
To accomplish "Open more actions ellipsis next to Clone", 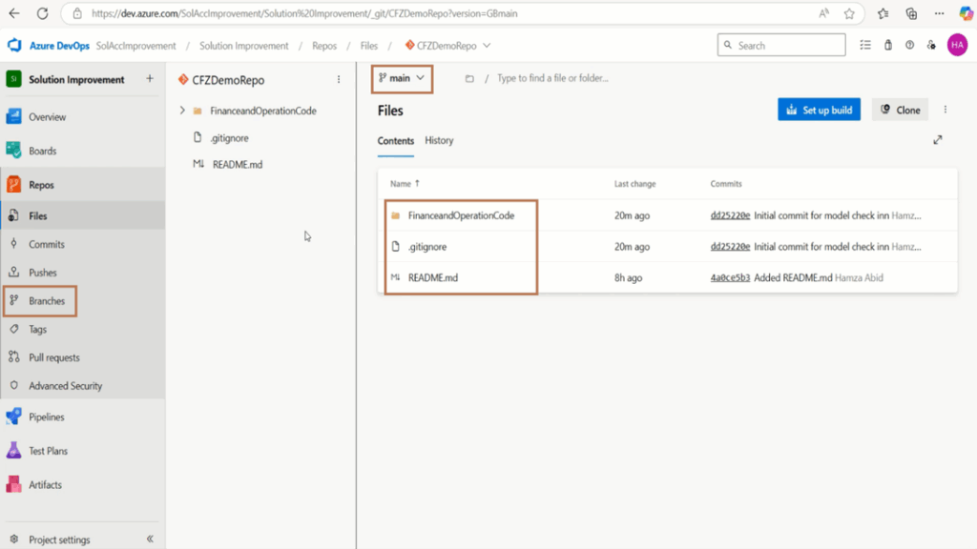I will pos(946,110).
